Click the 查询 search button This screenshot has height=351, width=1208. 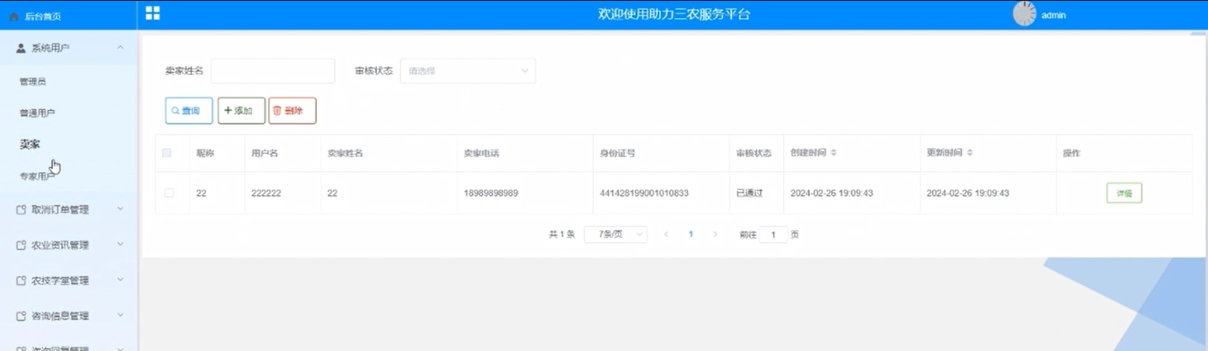pyautogui.click(x=189, y=110)
